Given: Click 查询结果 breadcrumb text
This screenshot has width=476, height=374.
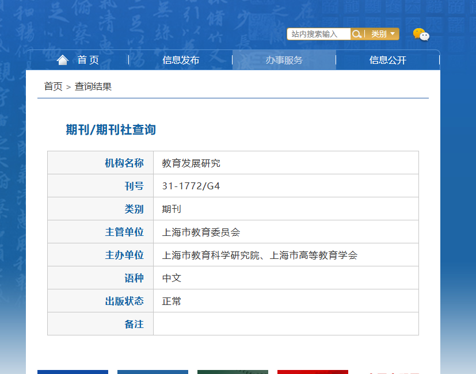Looking at the screenshot, I should (x=93, y=86).
